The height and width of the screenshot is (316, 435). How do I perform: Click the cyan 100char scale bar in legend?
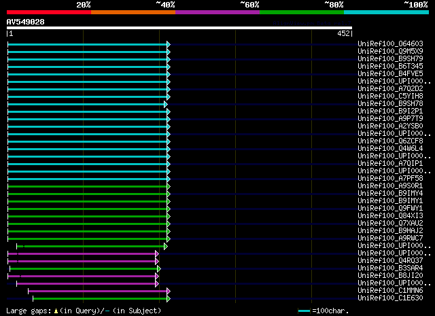[304, 311]
